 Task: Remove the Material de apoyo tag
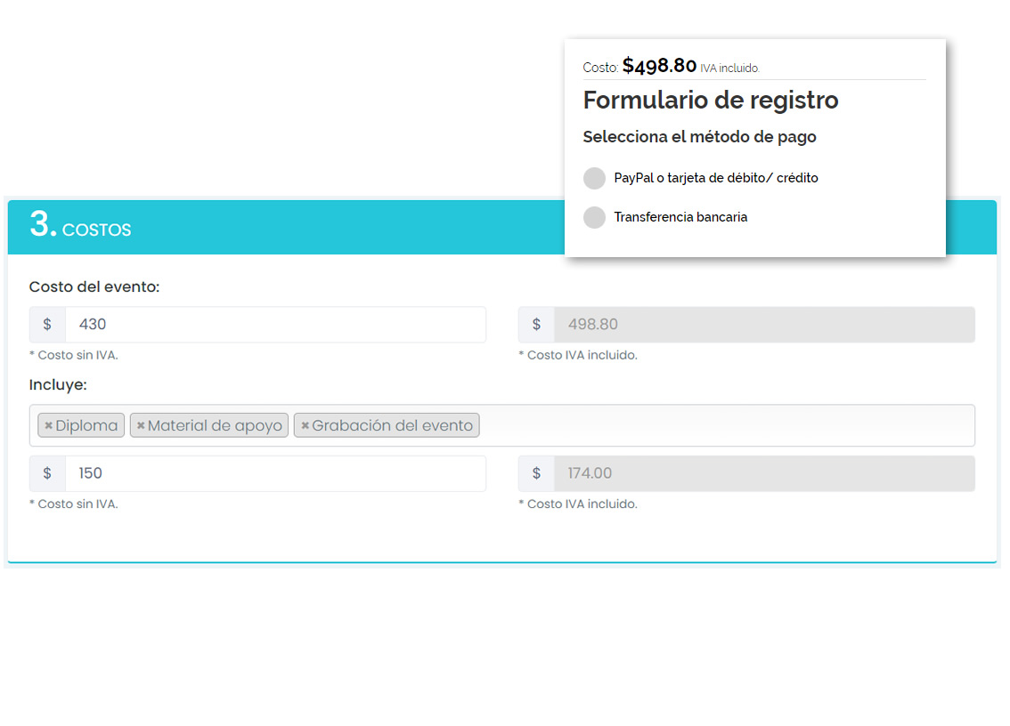pyautogui.click(x=141, y=426)
